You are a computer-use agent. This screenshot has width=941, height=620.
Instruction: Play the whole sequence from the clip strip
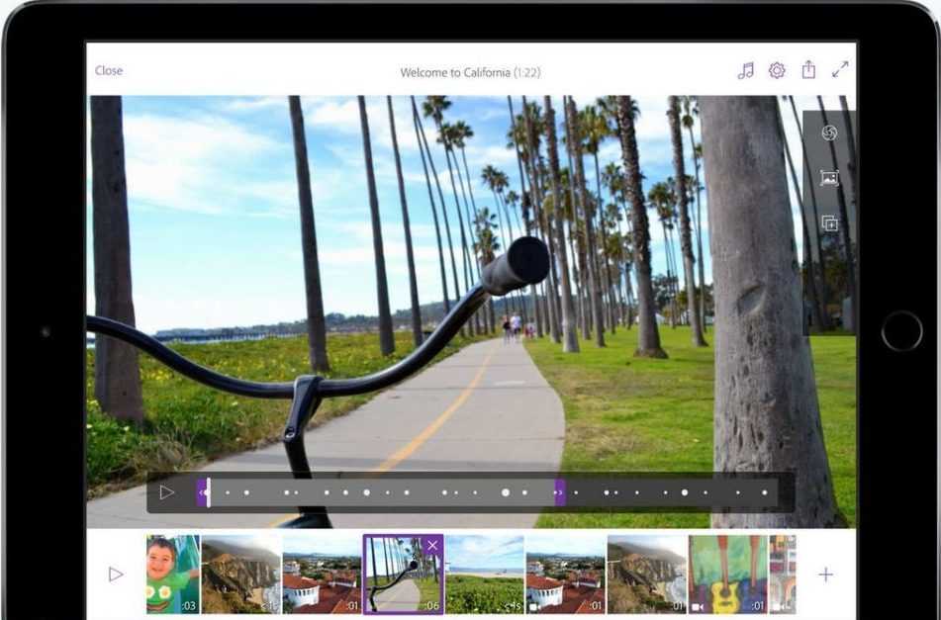(x=116, y=575)
